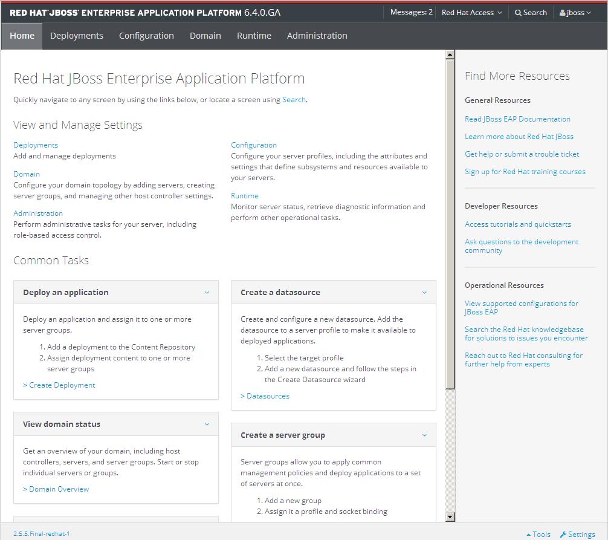608x540 pixels.
Task: Click the 2.5.5.Final-redhat-1 version link
Action: click(x=42, y=534)
